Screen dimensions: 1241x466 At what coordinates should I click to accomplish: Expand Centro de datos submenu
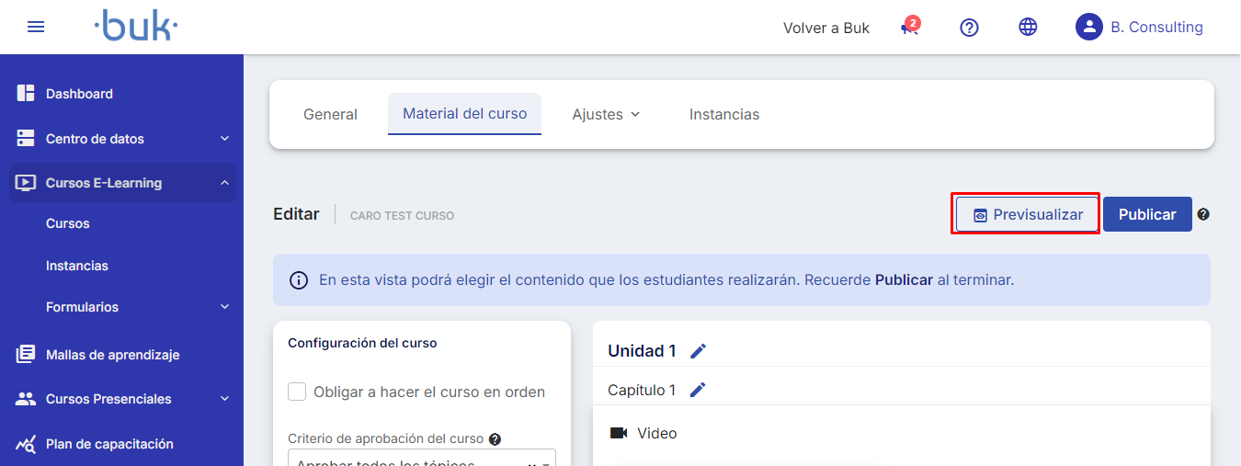pos(224,139)
